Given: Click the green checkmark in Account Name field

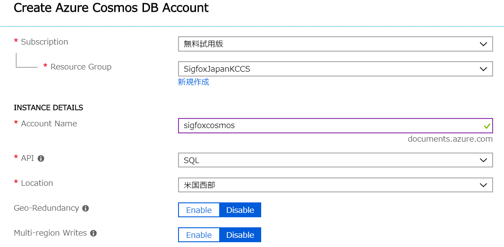Looking at the screenshot, I should point(487,126).
